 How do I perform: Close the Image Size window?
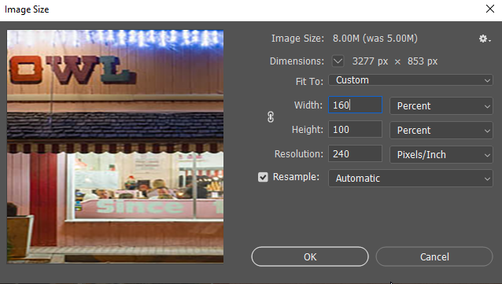point(490,9)
